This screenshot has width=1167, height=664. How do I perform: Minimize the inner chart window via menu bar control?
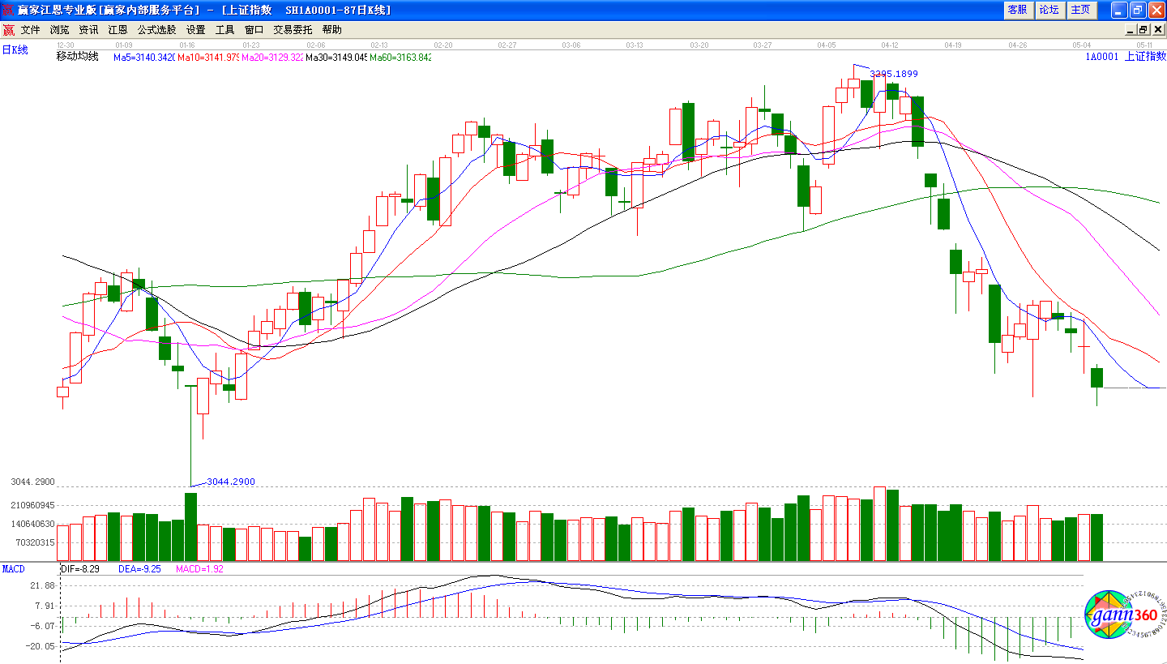(1130, 30)
